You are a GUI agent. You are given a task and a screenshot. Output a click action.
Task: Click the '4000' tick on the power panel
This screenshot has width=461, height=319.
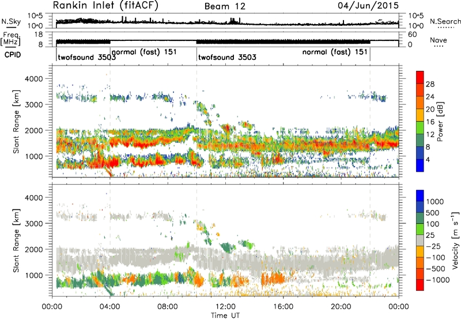pyautogui.click(x=34, y=79)
